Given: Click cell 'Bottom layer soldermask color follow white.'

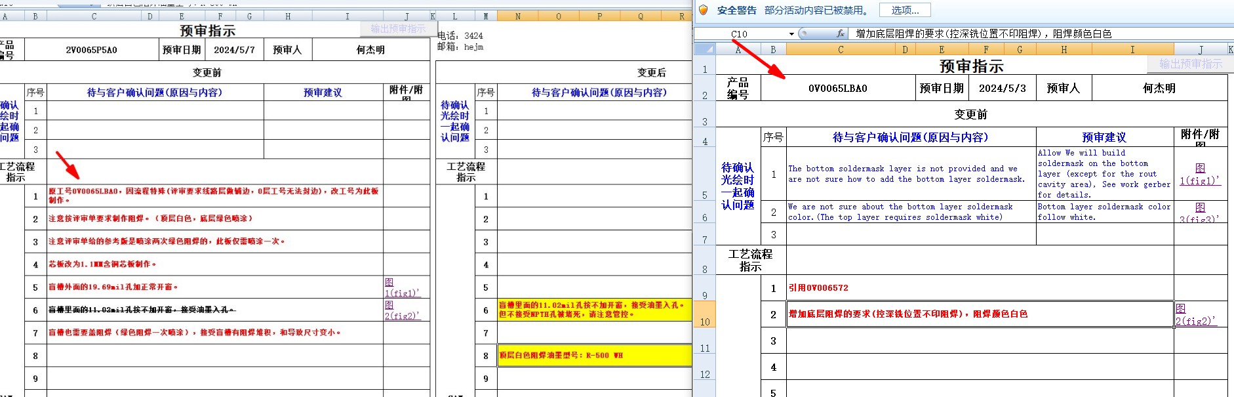Looking at the screenshot, I should (1105, 212).
